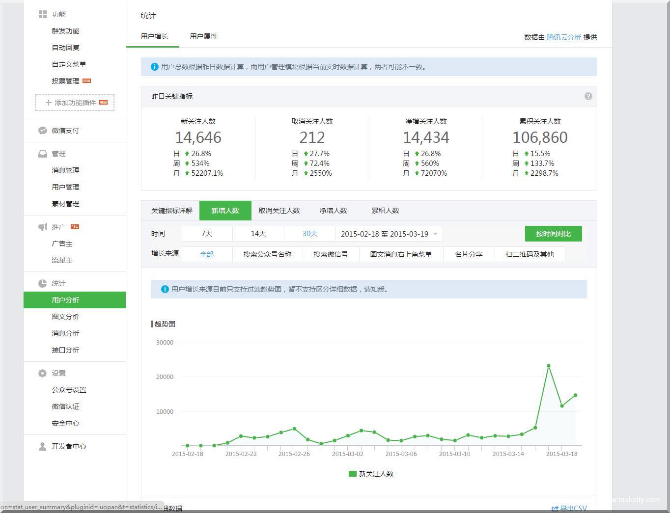Click the peak data point near 2015-03-18
Image resolution: width=670 pixels, height=513 pixels.
(549, 365)
